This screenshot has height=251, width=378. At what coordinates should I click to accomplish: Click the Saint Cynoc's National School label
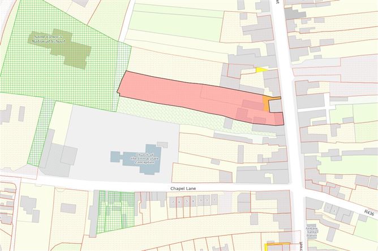pyautogui.click(x=49, y=39)
